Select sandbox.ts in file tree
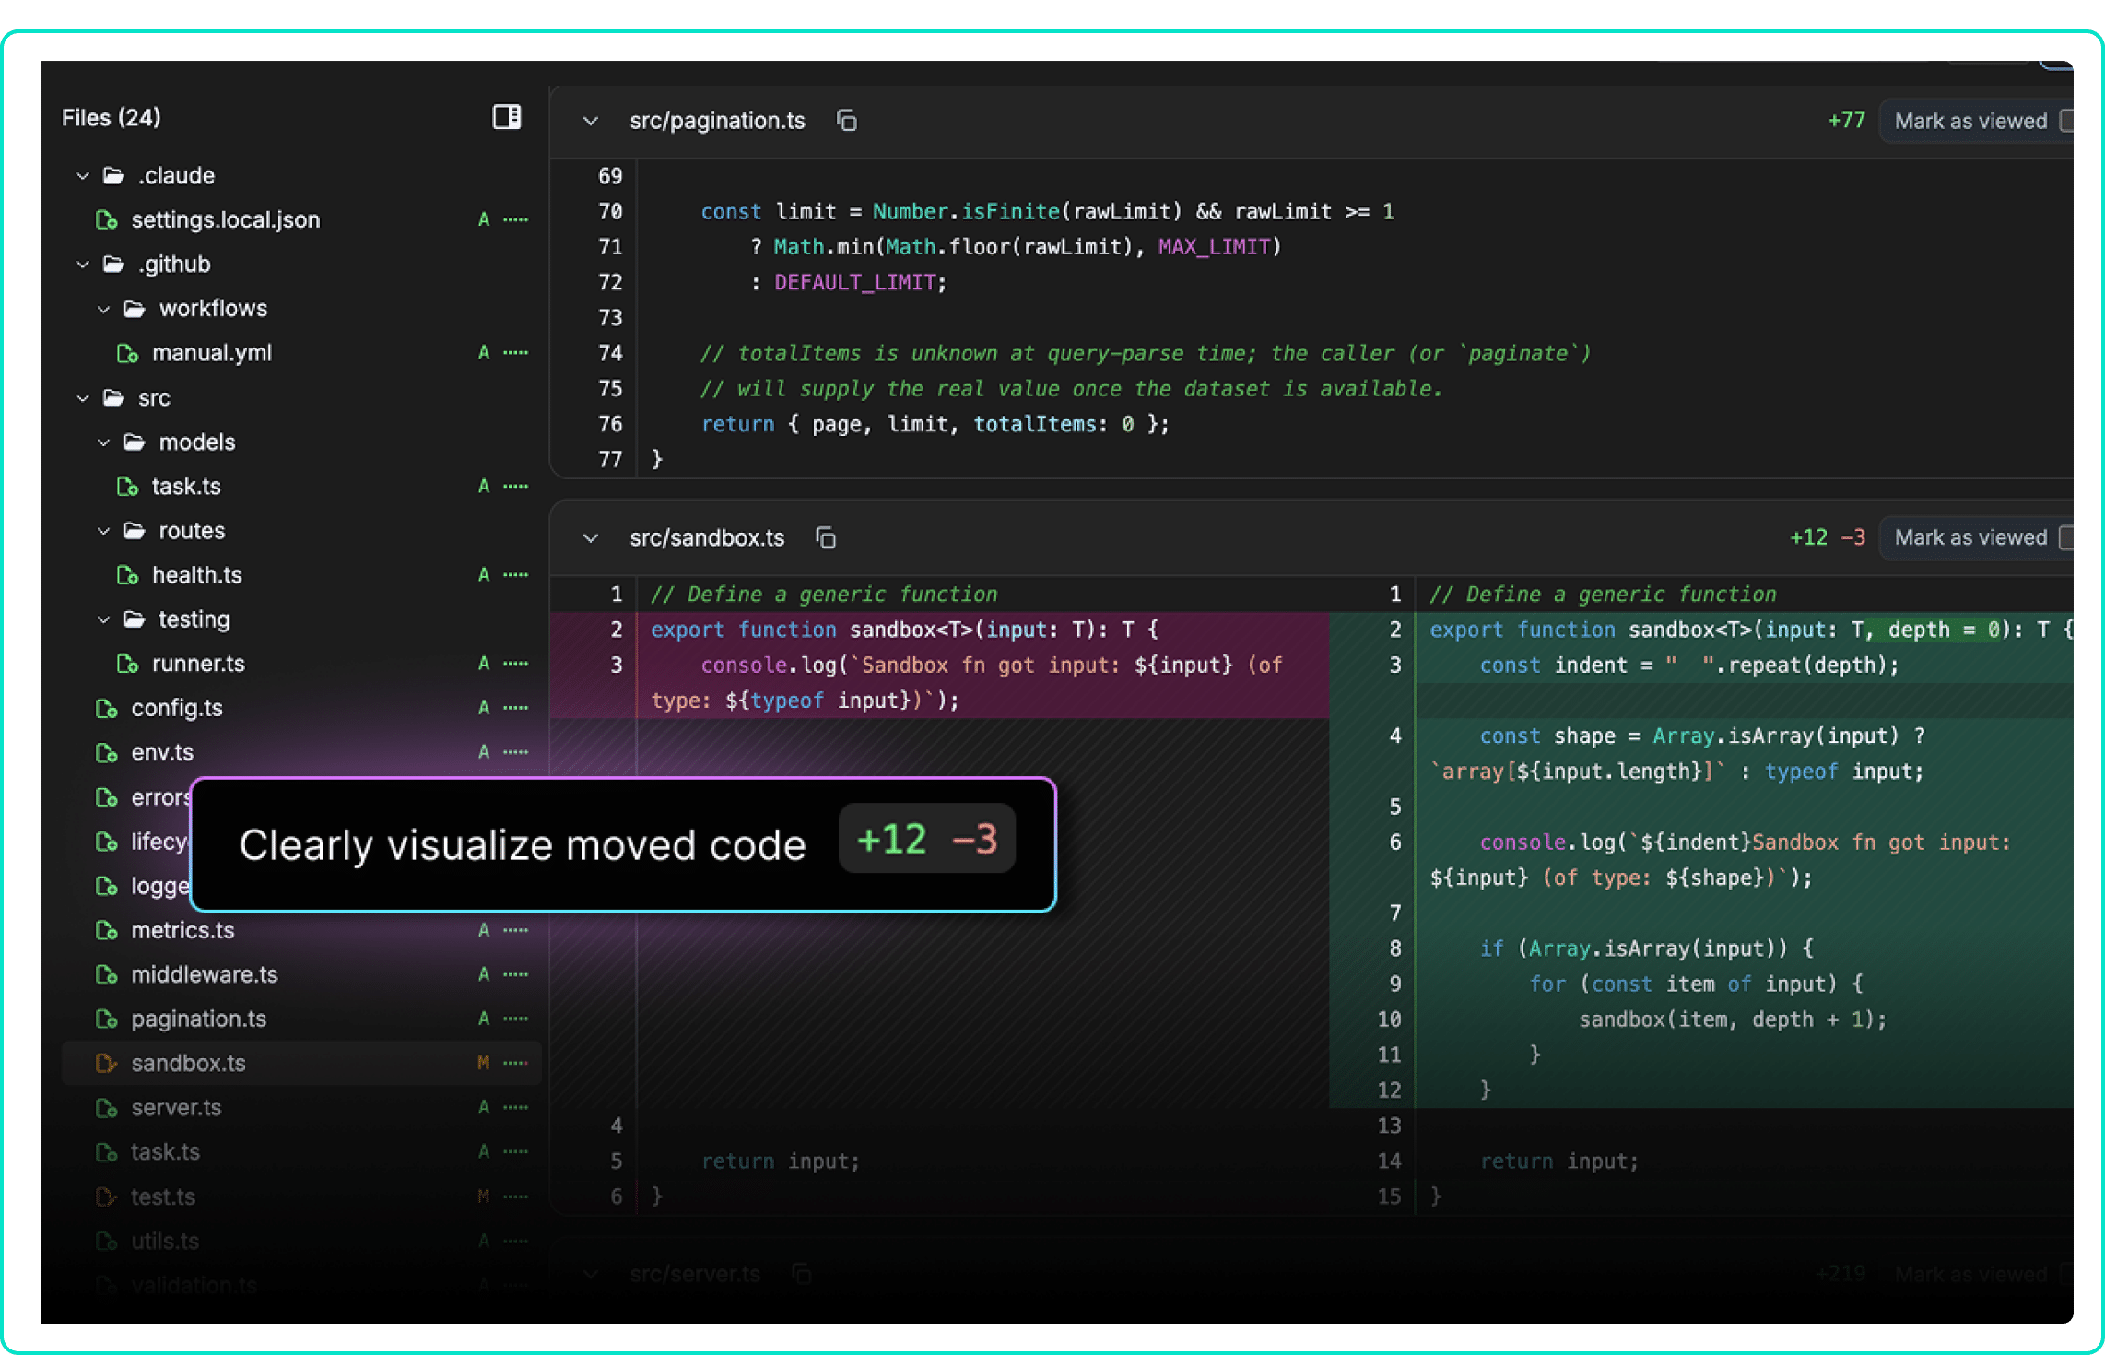Screen dimensions: 2105x1355 300,1063
